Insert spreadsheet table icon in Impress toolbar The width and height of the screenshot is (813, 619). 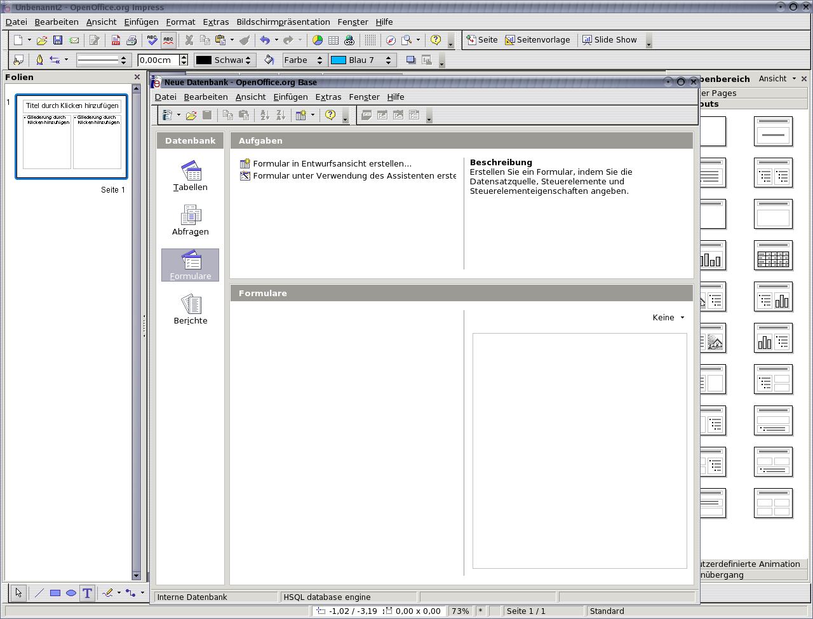pos(333,40)
